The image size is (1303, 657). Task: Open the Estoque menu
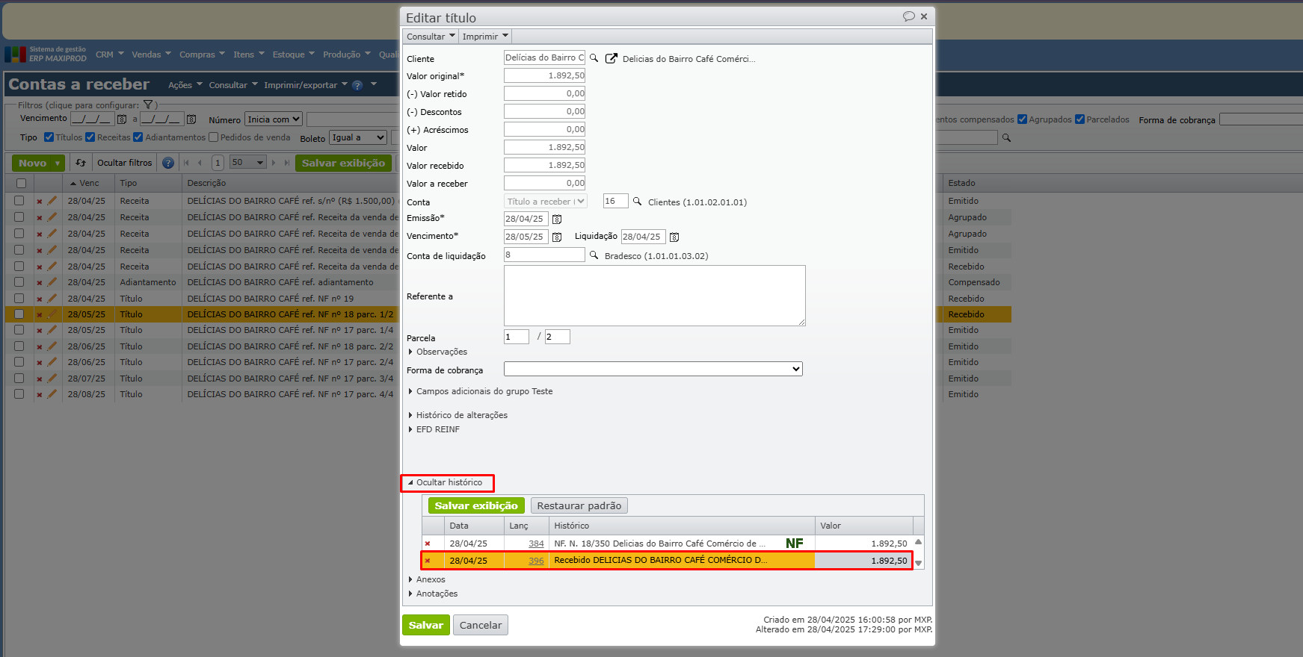(293, 55)
